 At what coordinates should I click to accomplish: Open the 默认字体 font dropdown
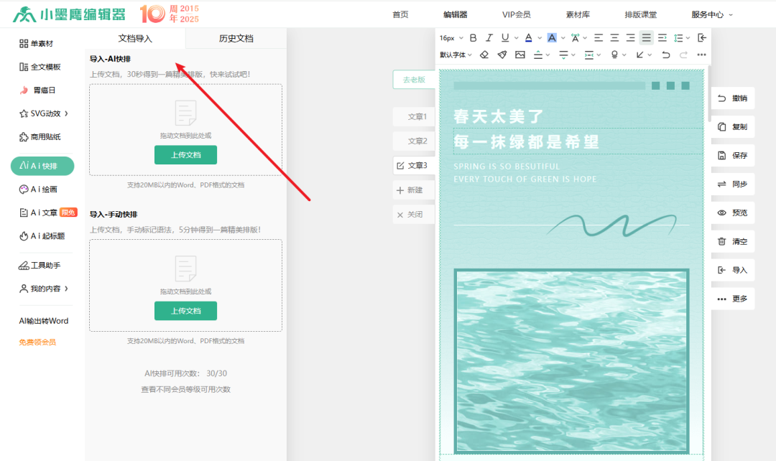tap(453, 55)
